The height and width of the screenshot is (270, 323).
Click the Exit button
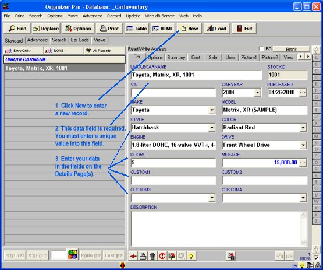point(244,29)
